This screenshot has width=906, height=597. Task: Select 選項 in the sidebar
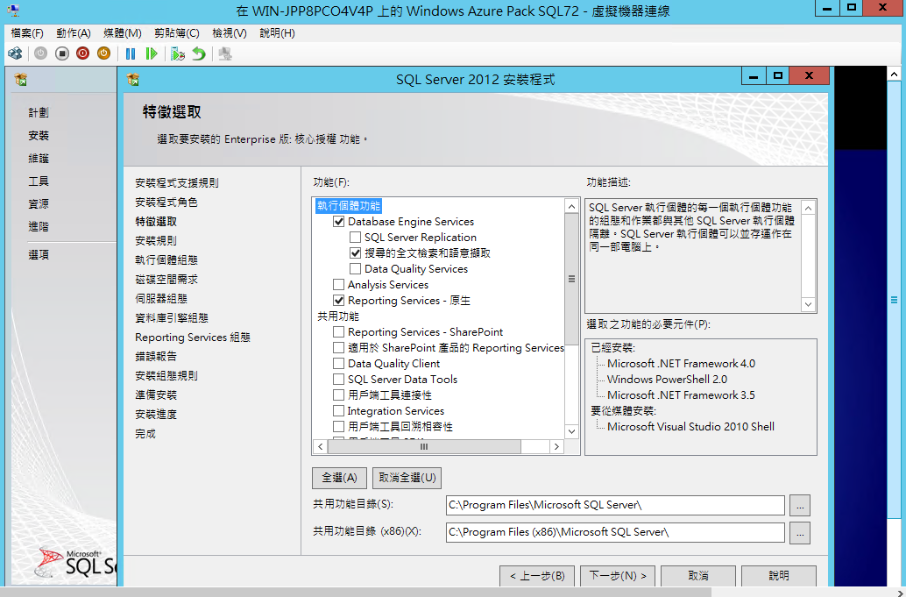tap(39, 255)
